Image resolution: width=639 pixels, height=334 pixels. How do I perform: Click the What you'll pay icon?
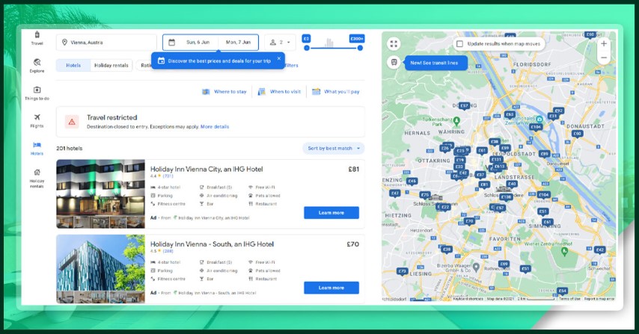[317, 92]
